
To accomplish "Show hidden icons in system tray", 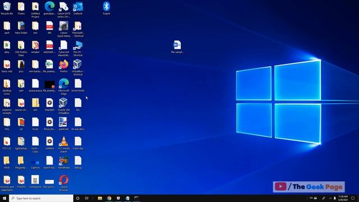I will pos(330,198).
